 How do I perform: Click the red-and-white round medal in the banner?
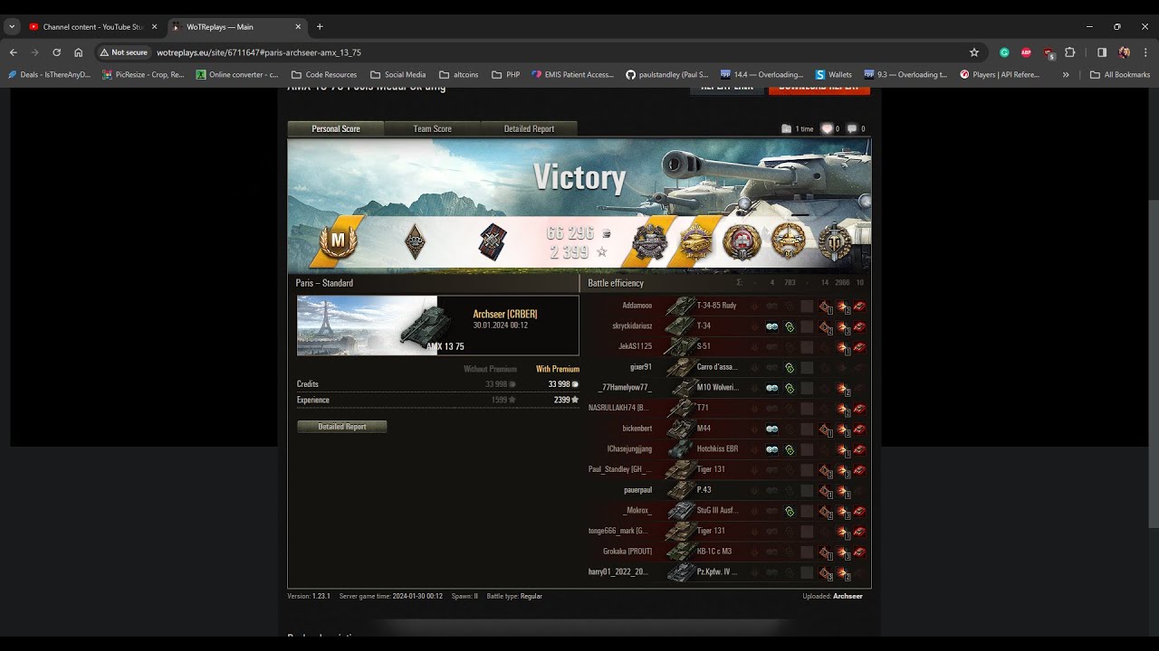[742, 241]
